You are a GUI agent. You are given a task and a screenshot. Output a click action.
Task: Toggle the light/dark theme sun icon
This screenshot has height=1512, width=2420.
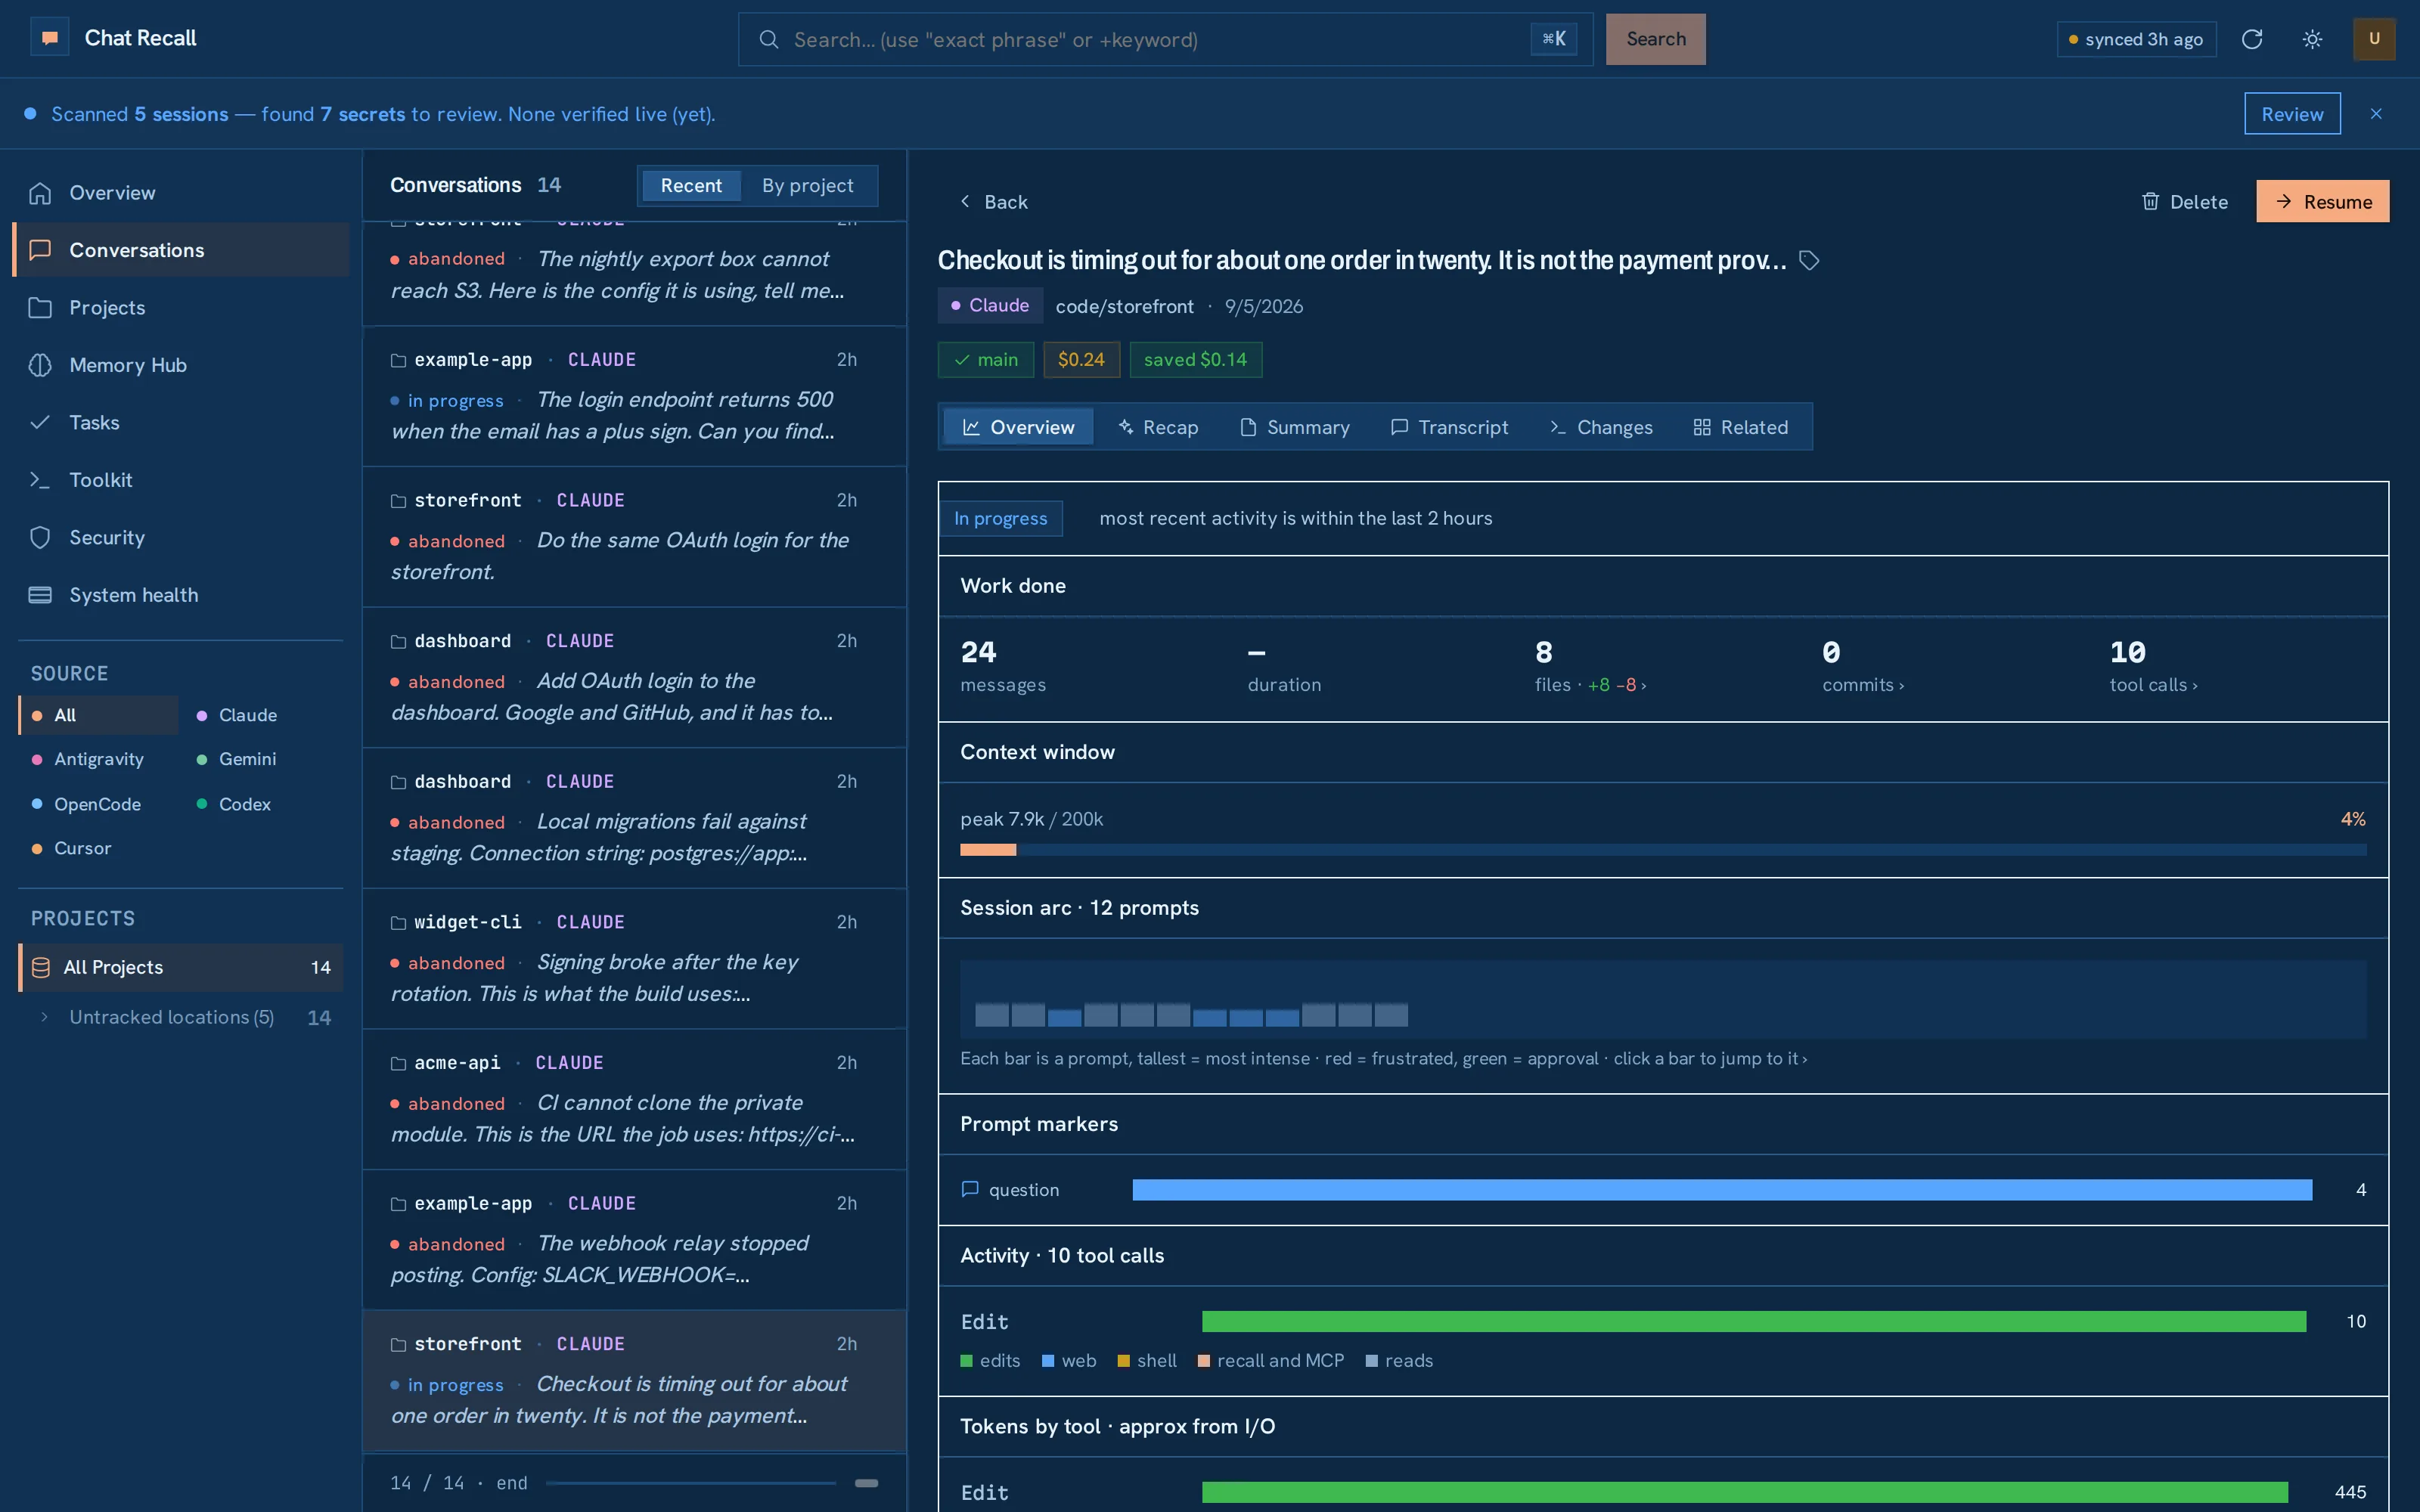(x=2312, y=39)
